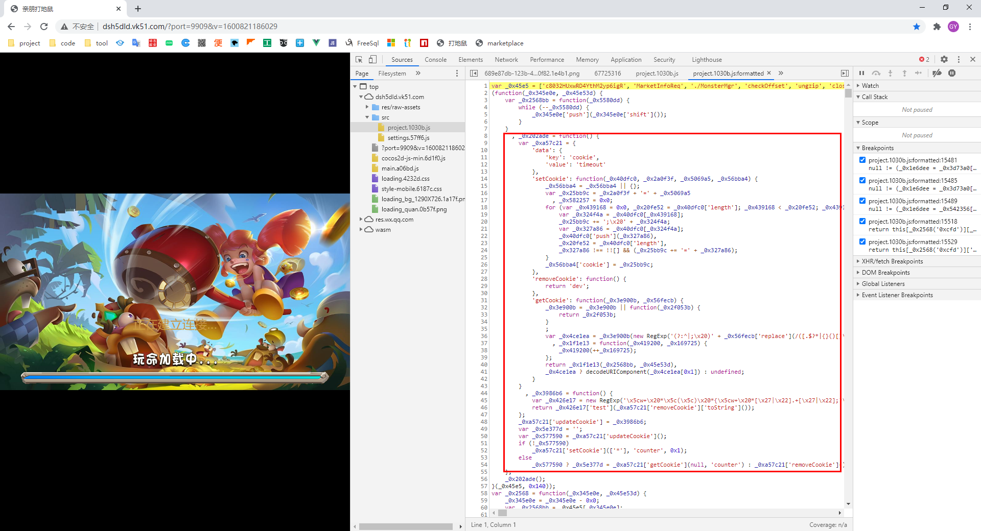This screenshot has width=981, height=531.
Task: Toggle device toolbar emulation icon
Action: click(x=372, y=59)
